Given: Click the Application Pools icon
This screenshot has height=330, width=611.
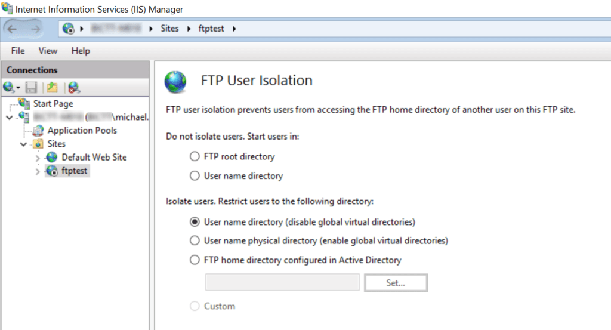Looking at the screenshot, I should click(x=38, y=131).
